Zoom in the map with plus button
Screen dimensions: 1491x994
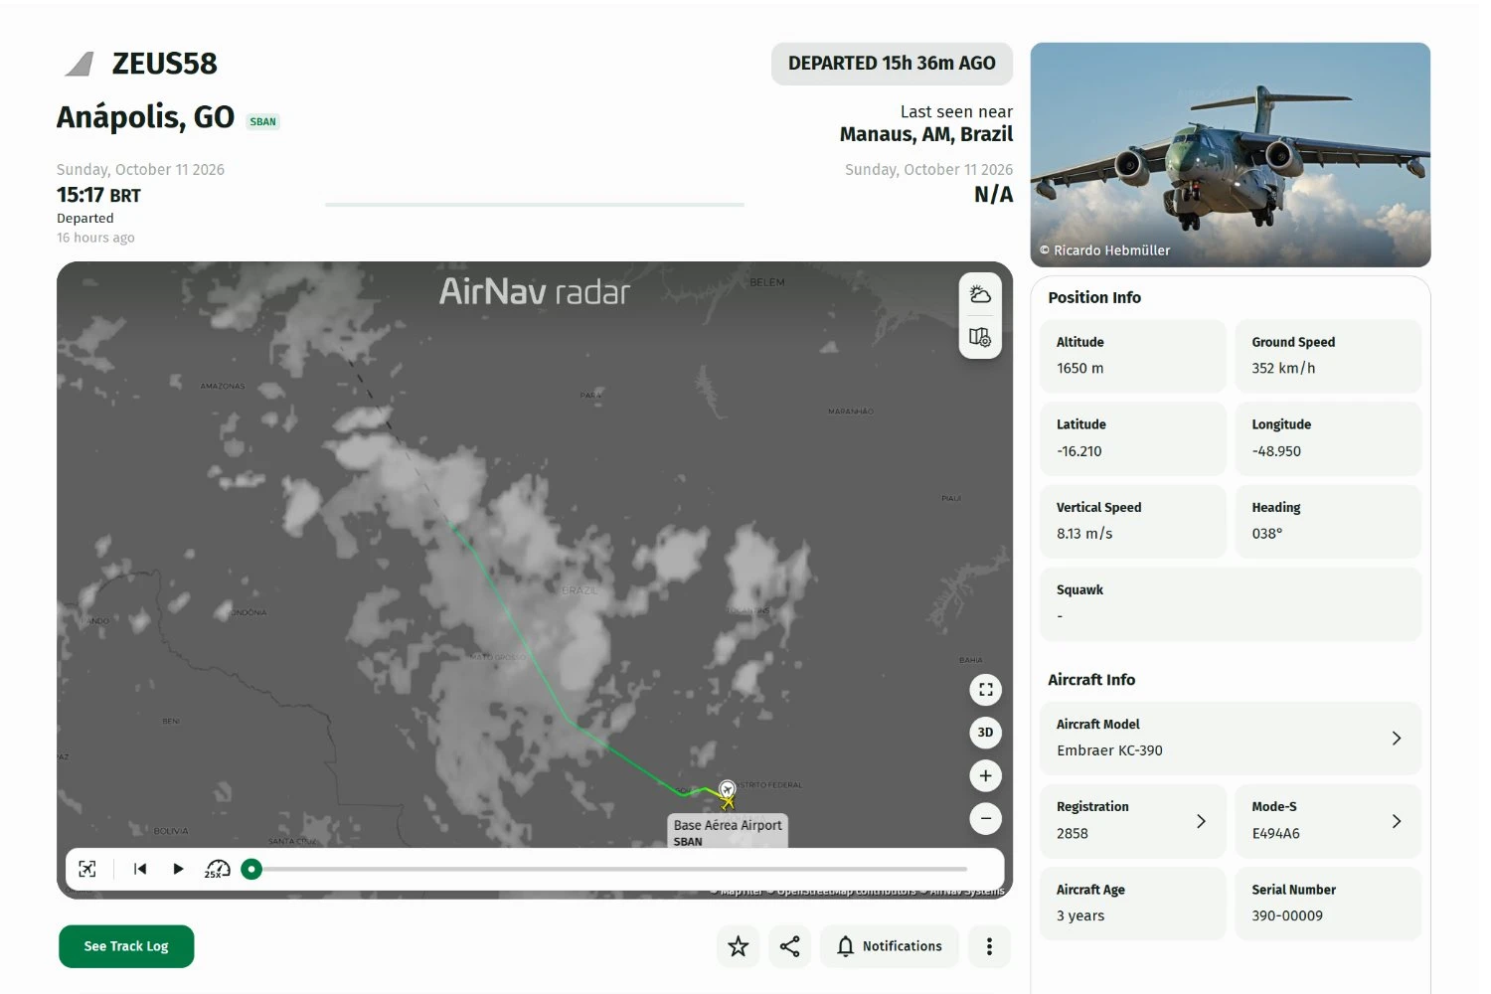point(985,775)
